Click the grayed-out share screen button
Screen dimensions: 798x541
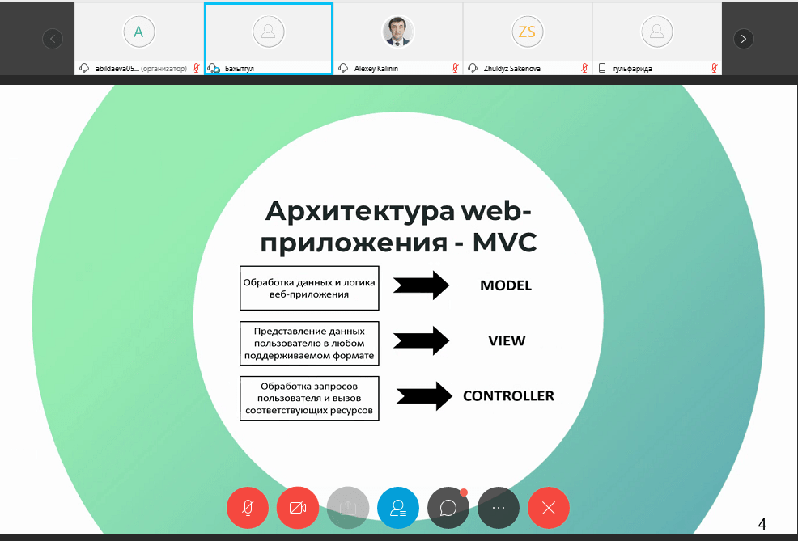tap(347, 508)
